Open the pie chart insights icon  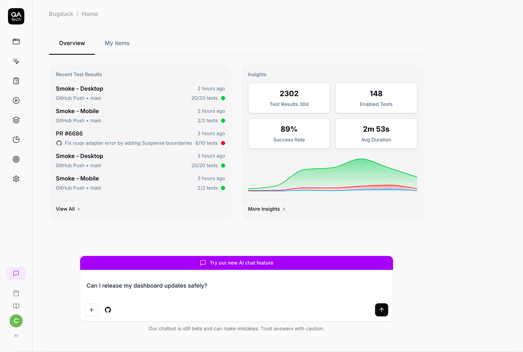16,140
